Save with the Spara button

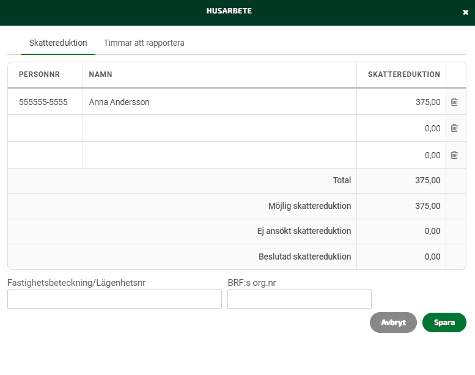(x=444, y=322)
